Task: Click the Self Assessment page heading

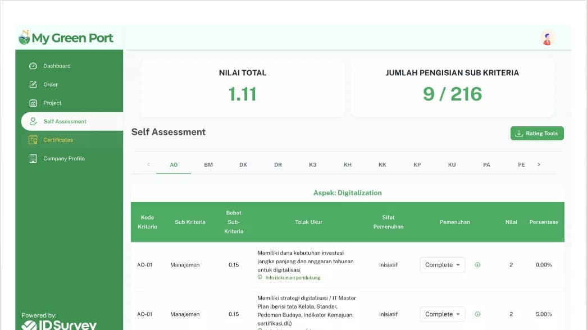Action: click(169, 132)
